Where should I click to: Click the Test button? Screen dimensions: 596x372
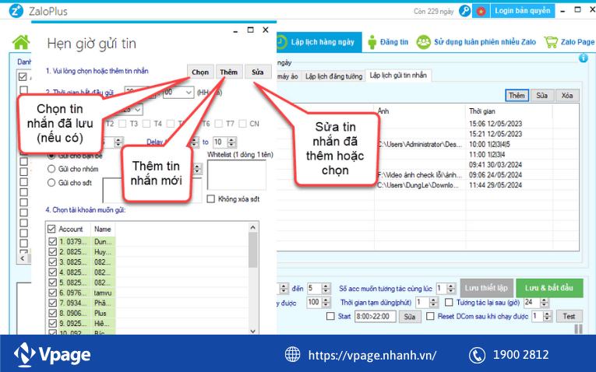[569, 316]
